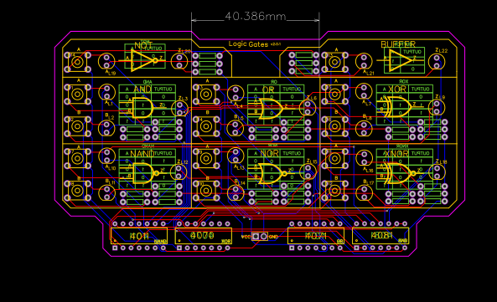The width and height of the screenshot is (497, 302).
Task: Click the ZL20 LED footprint
Action: [x=179, y=61]
